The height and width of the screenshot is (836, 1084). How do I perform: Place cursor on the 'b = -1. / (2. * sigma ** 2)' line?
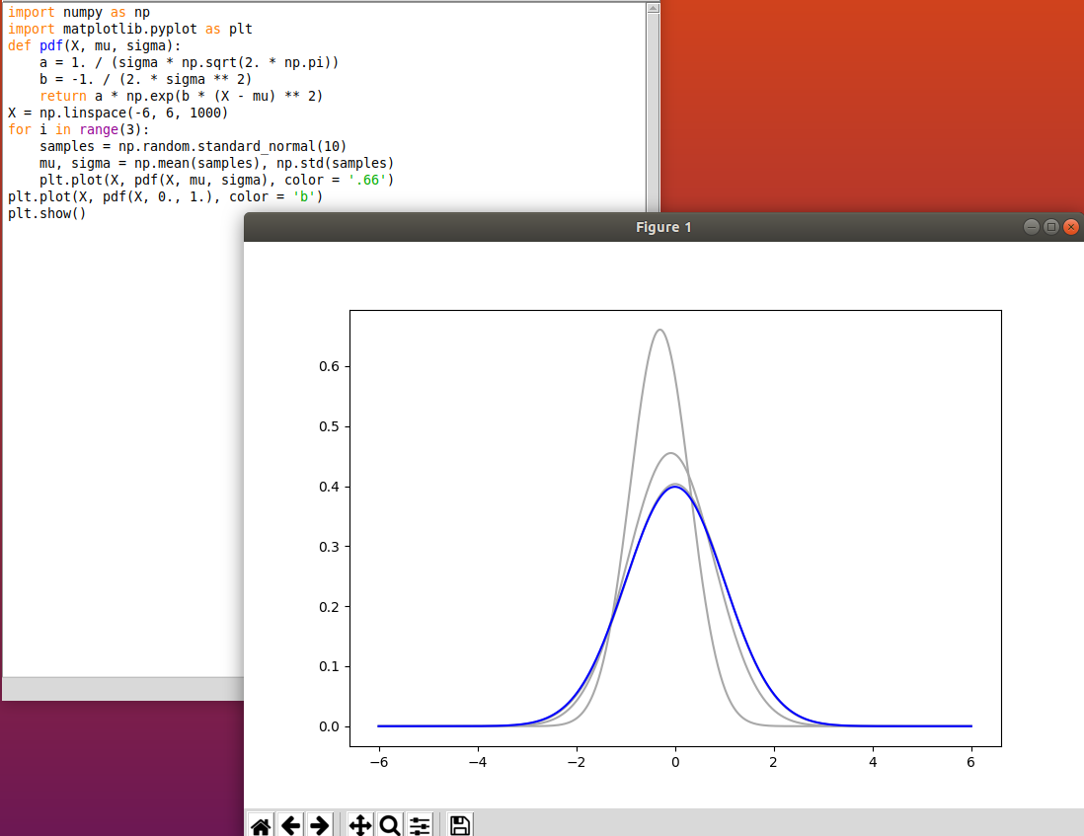click(145, 79)
